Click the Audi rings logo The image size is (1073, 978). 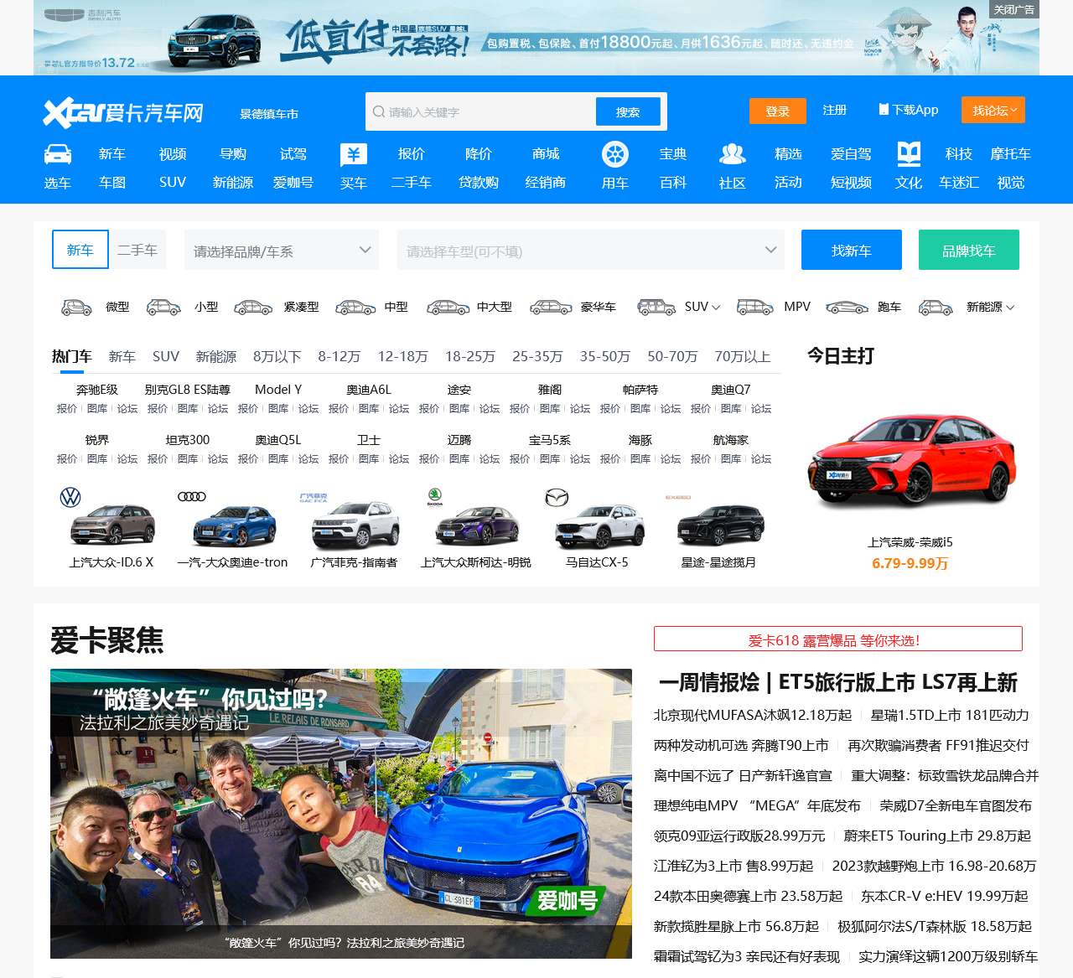pyautogui.click(x=192, y=497)
